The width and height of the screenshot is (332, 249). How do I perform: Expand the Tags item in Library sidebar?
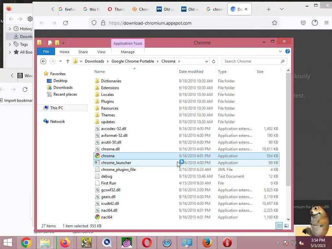[10, 44]
